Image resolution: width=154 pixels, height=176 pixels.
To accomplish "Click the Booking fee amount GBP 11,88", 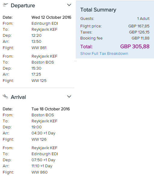I will pyautogui.click(x=140, y=38).
